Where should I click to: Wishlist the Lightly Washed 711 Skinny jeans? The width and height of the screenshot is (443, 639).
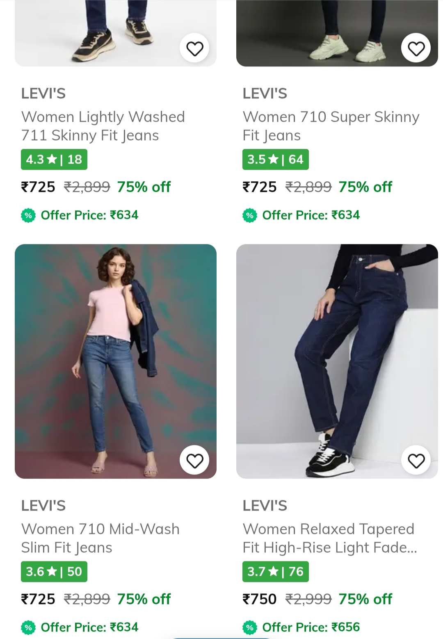pos(194,48)
